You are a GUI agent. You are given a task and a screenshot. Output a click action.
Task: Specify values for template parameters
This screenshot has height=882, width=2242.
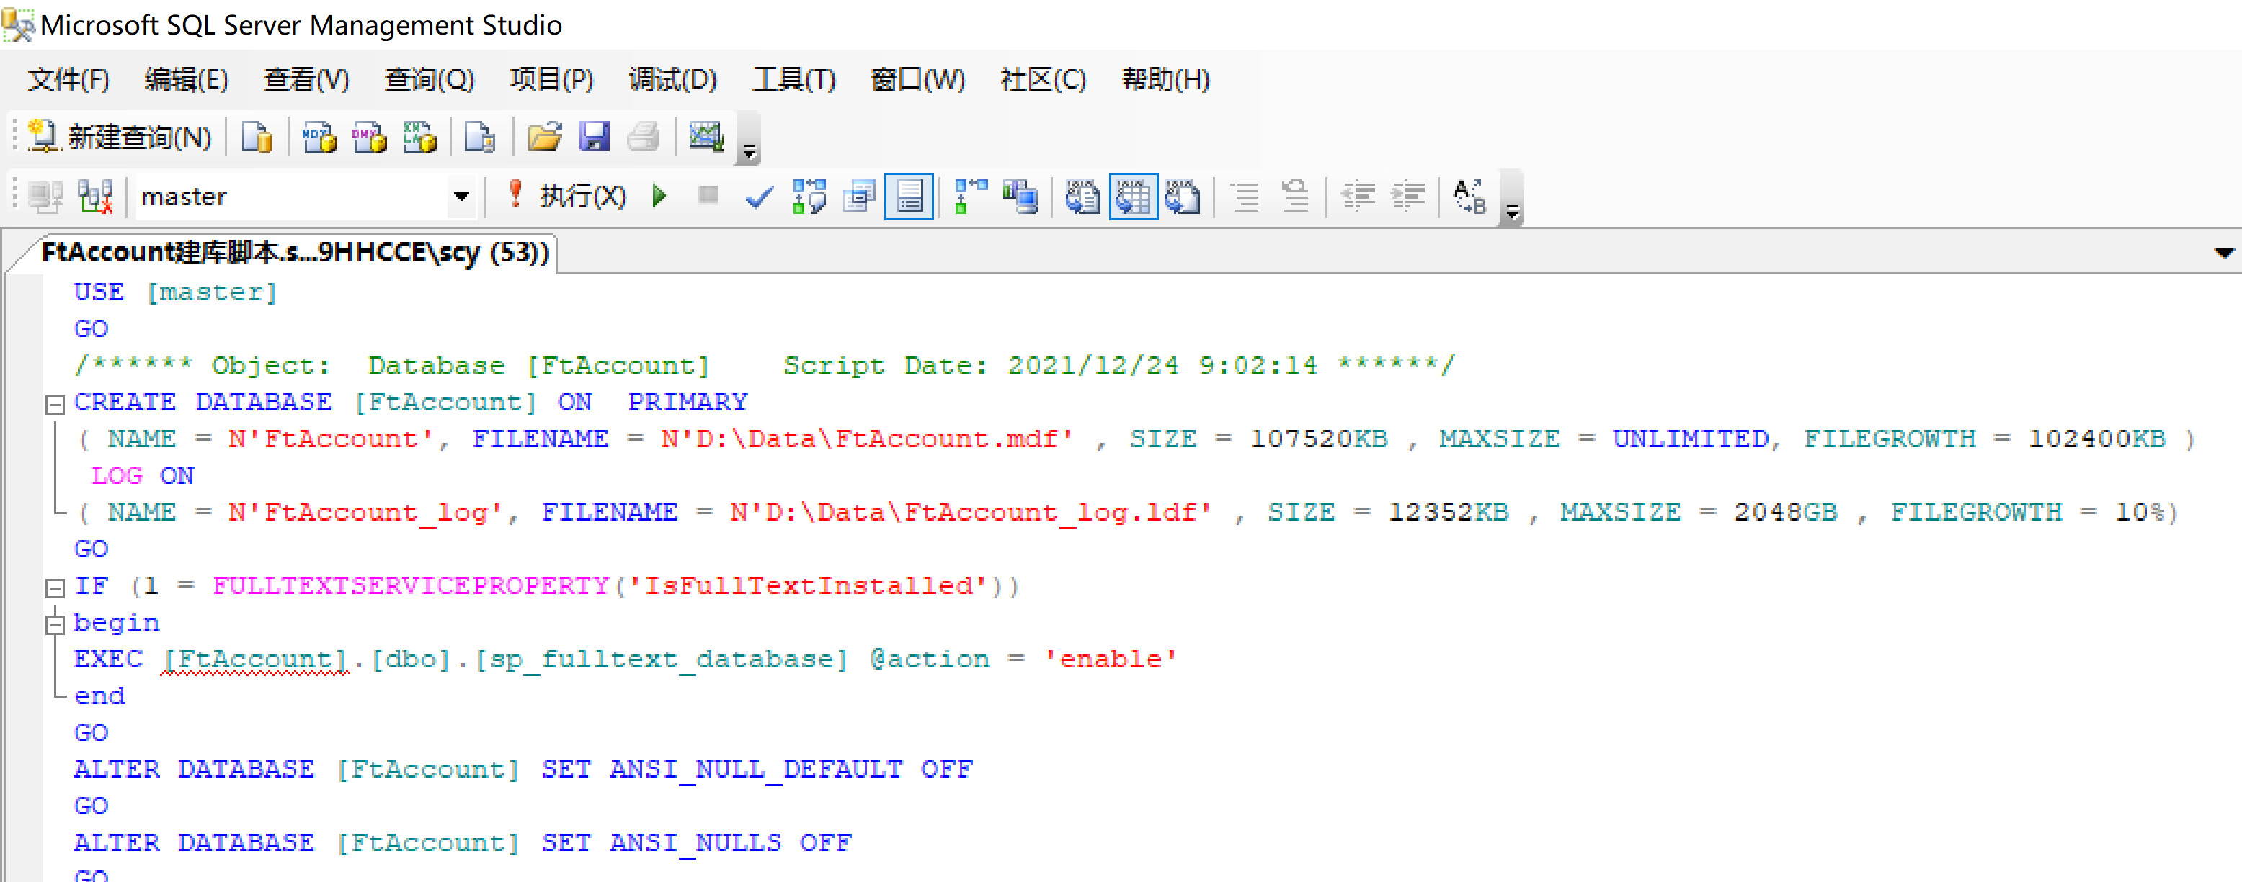1470,197
